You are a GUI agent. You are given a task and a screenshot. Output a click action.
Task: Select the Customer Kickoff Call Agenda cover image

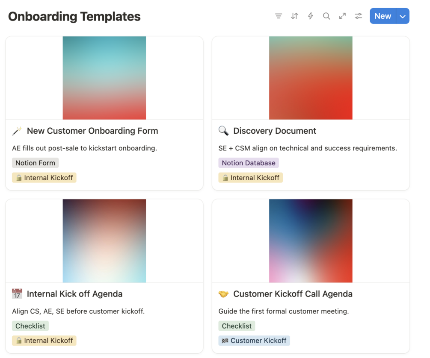coord(311,241)
